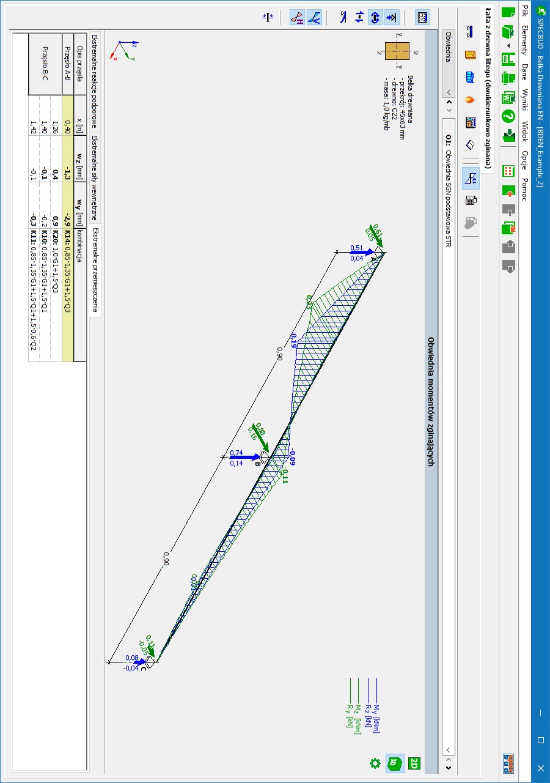Toggle the 2D view button
550x783 pixels.
pyautogui.click(x=414, y=763)
